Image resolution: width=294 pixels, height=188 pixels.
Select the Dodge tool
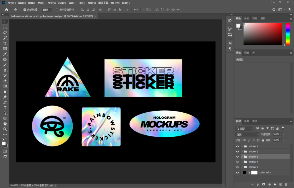pyautogui.click(x=5, y=97)
